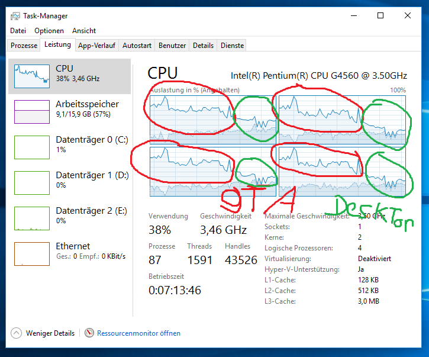This screenshot has width=429, height=357.
Task: Click the Auslastung in % (Angehalten) label
Action: click(195, 90)
